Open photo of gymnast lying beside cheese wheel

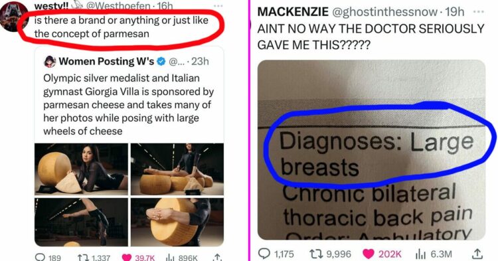tap(81, 169)
